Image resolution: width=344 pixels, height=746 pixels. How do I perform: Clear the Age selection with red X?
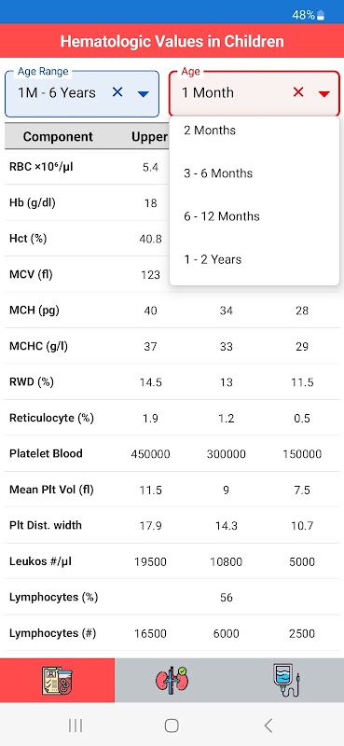298,92
